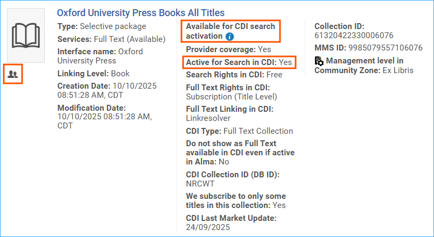Click the CDI Collection ID NRCWT value

click(200, 184)
